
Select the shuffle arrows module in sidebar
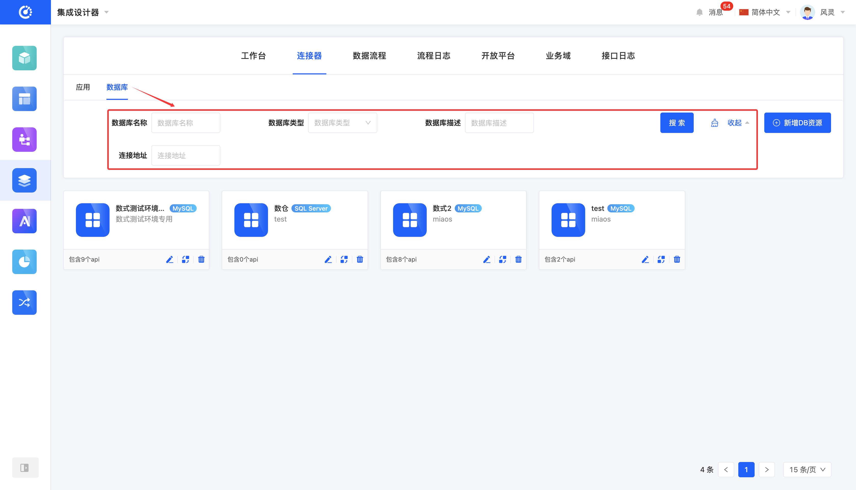click(24, 302)
